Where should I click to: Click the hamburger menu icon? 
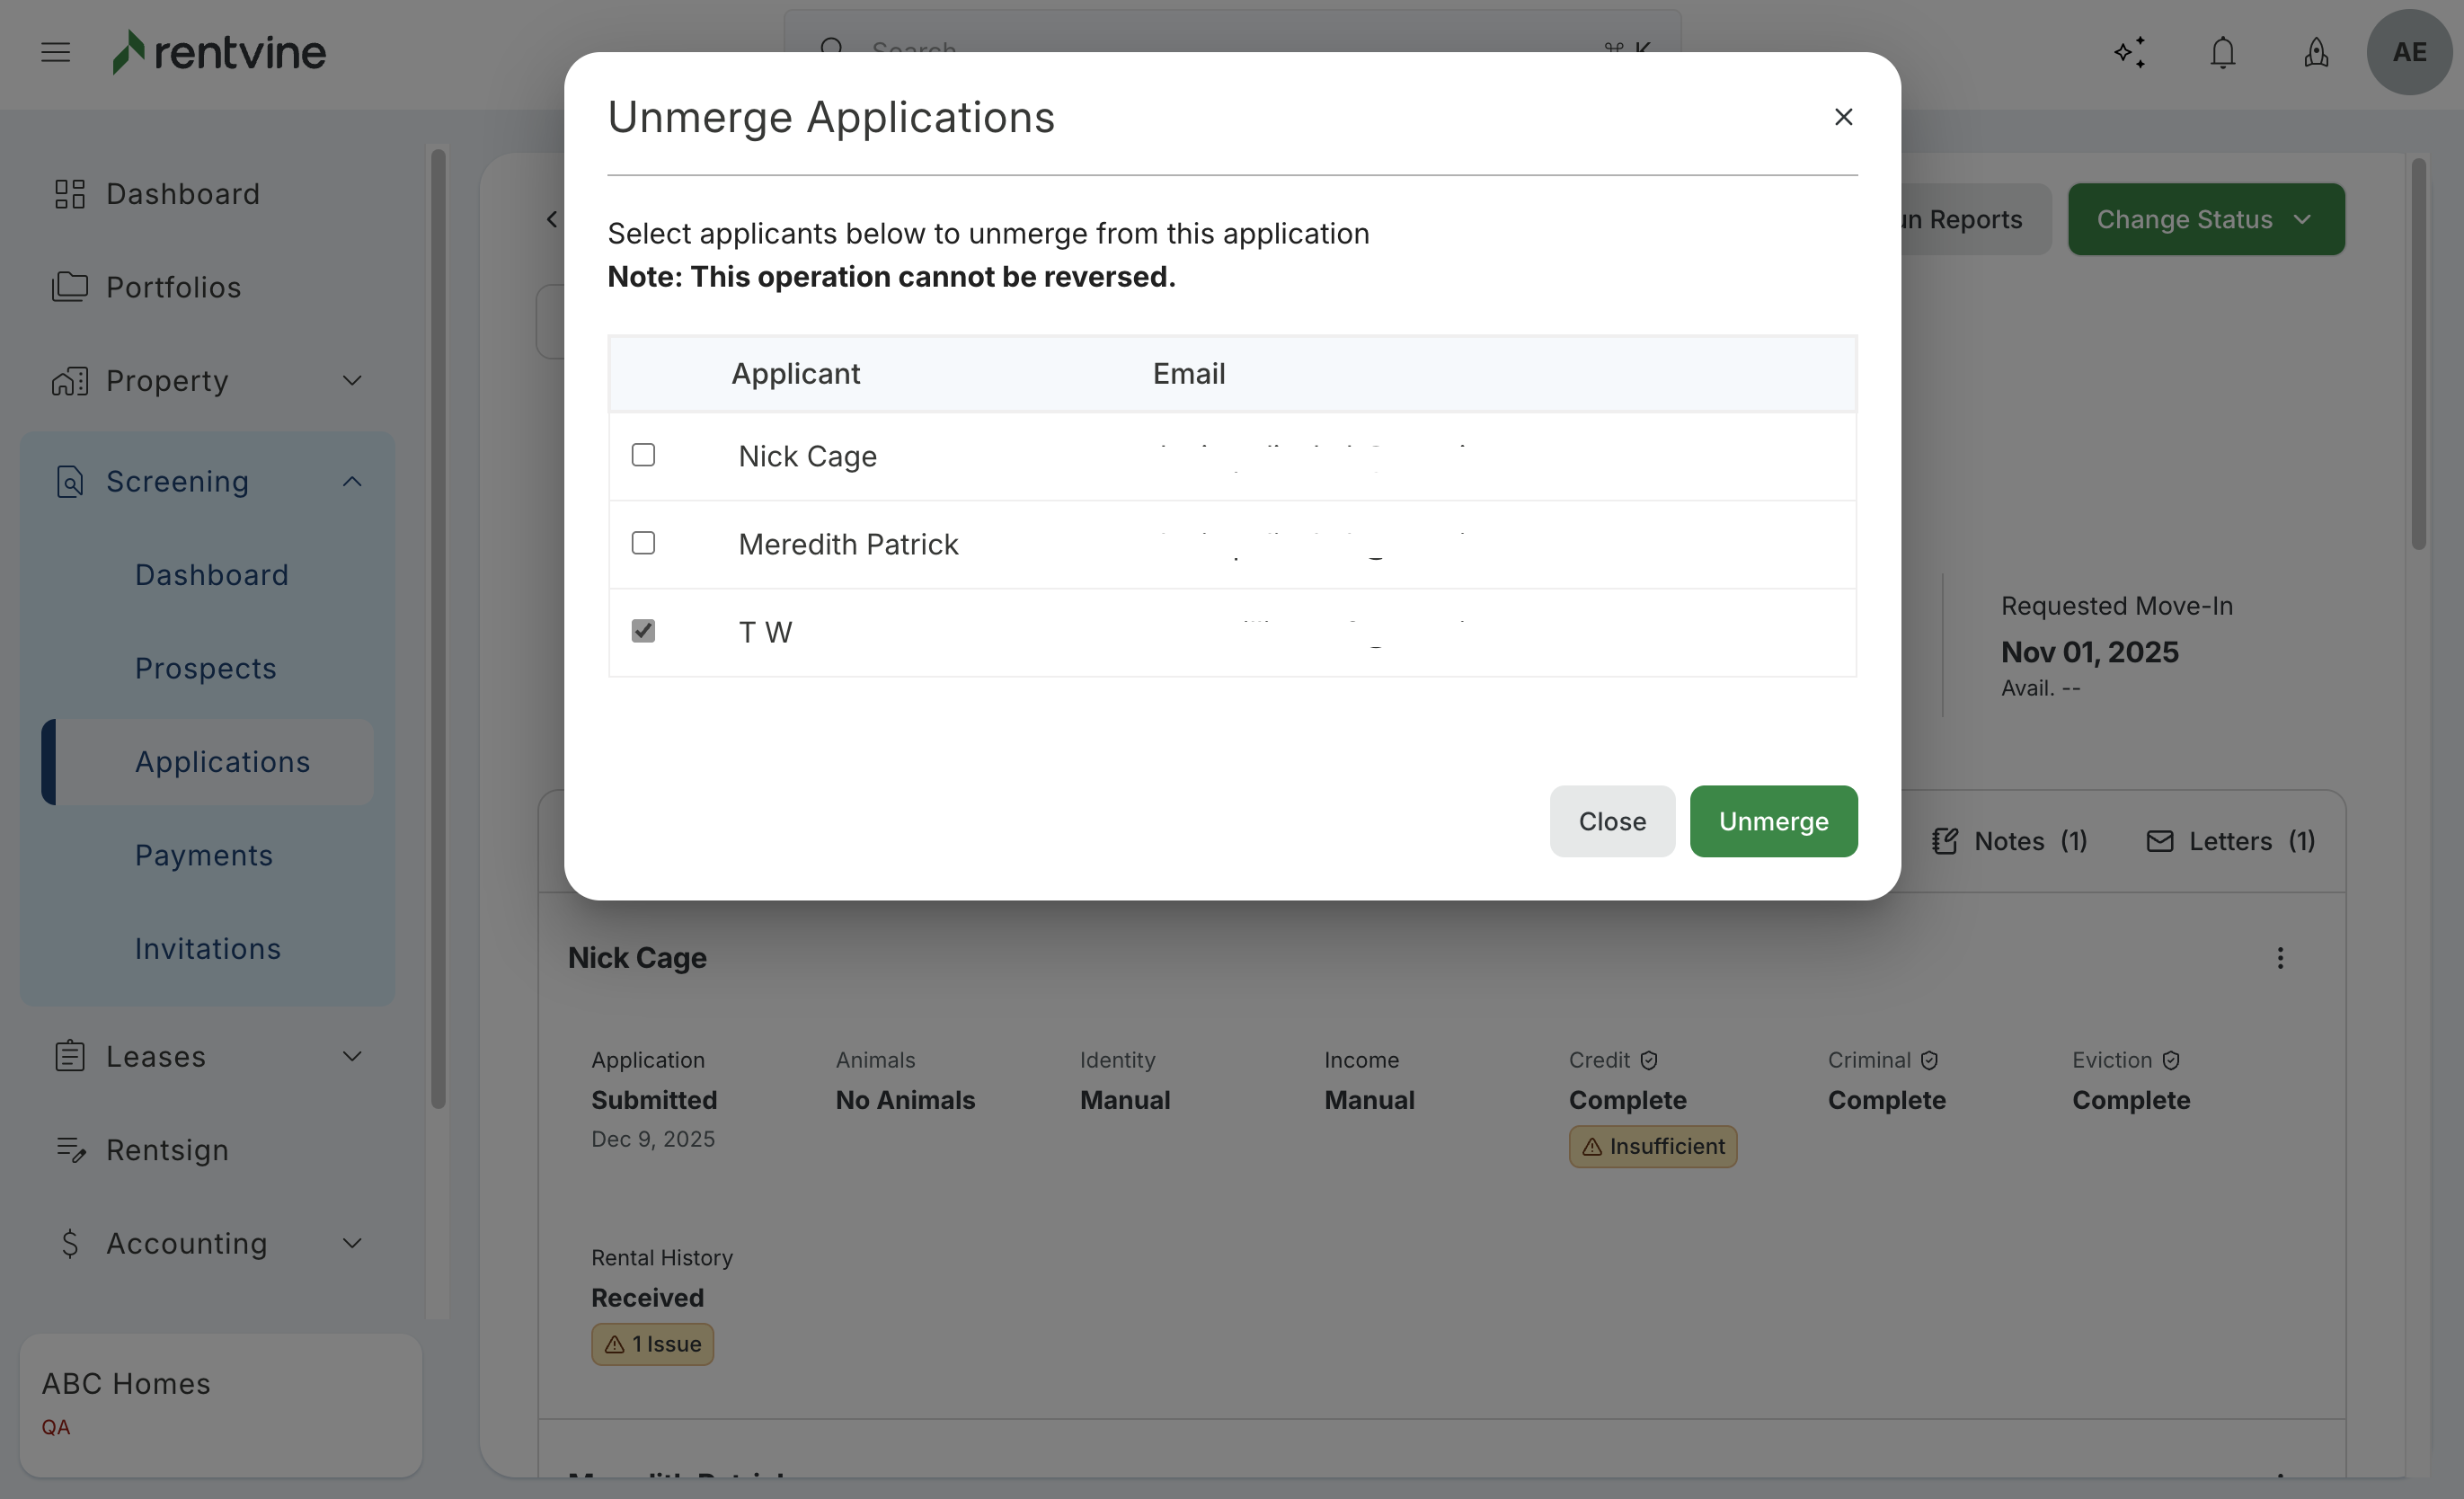56,52
